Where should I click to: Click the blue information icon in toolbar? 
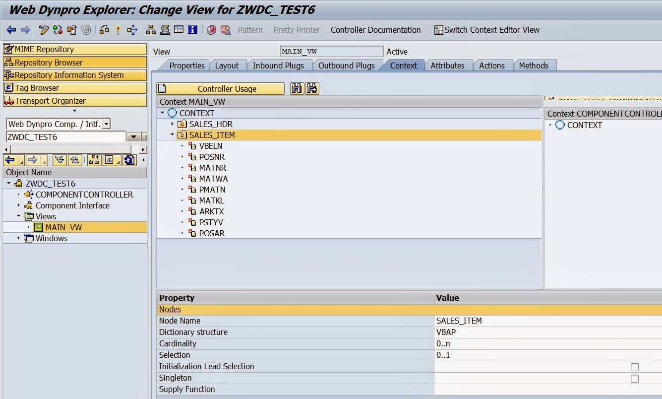click(192, 30)
